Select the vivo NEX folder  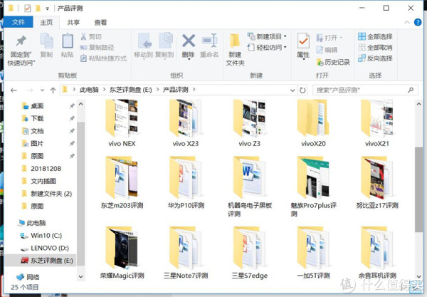[122, 123]
